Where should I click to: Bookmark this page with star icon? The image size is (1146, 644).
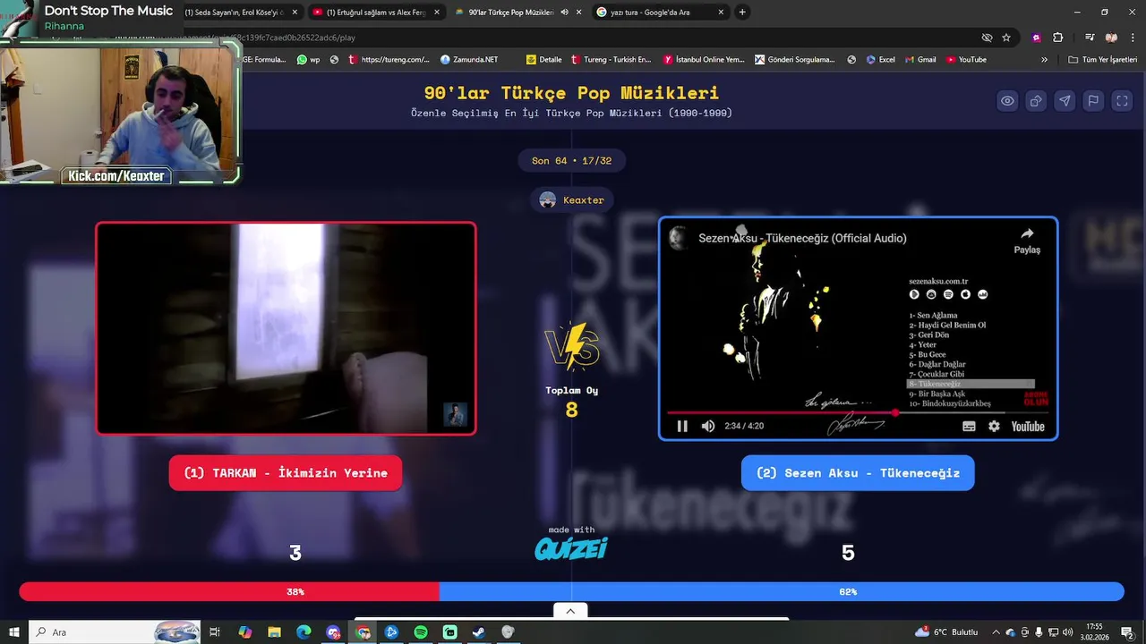click(x=1006, y=38)
